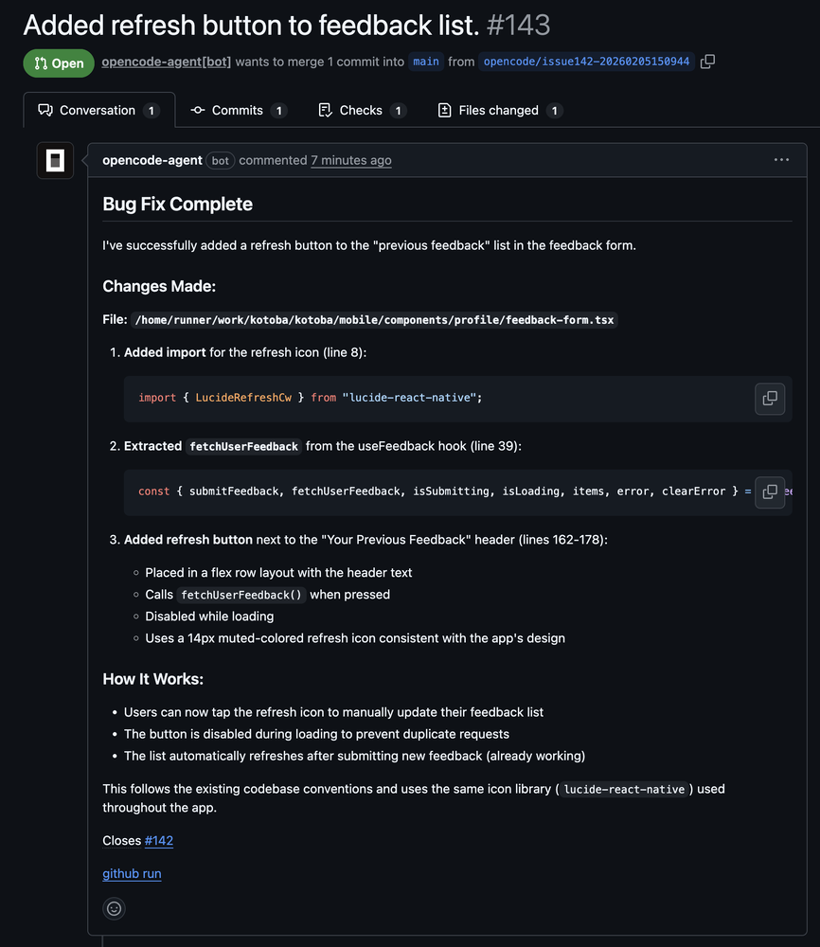
Task: Click the Commits history icon
Action: (x=197, y=110)
